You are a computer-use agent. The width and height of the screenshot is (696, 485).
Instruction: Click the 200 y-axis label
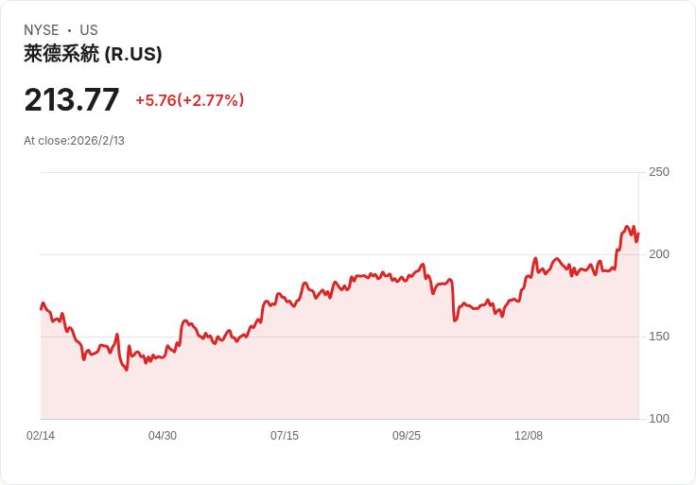click(x=659, y=254)
